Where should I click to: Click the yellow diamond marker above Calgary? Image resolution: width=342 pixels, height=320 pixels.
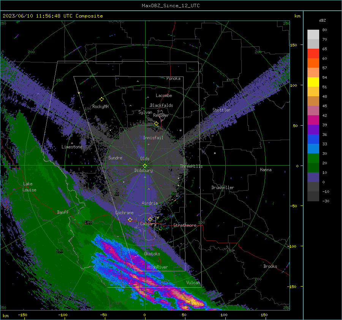pyautogui.click(x=150, y=219)
